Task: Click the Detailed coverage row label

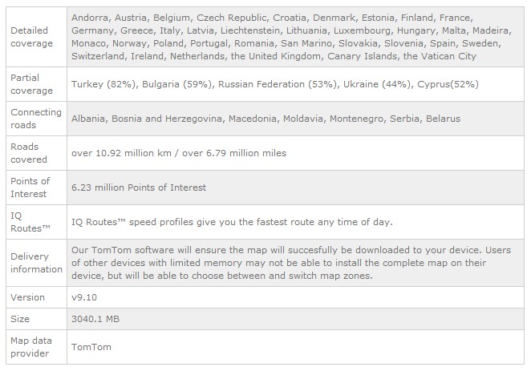Action: pos(31,37)
